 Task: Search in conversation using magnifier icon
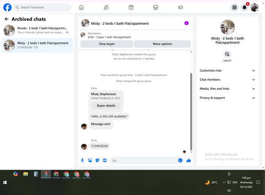click(x=227, y=54)
